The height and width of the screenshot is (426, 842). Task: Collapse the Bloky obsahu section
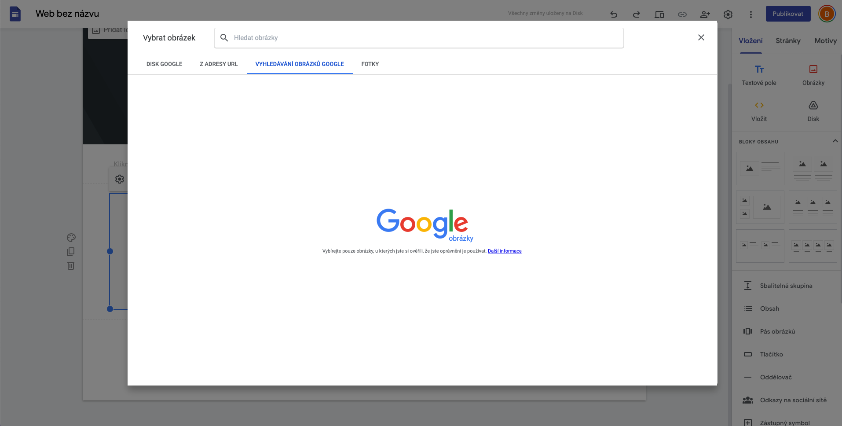click(x=835, y=141)
